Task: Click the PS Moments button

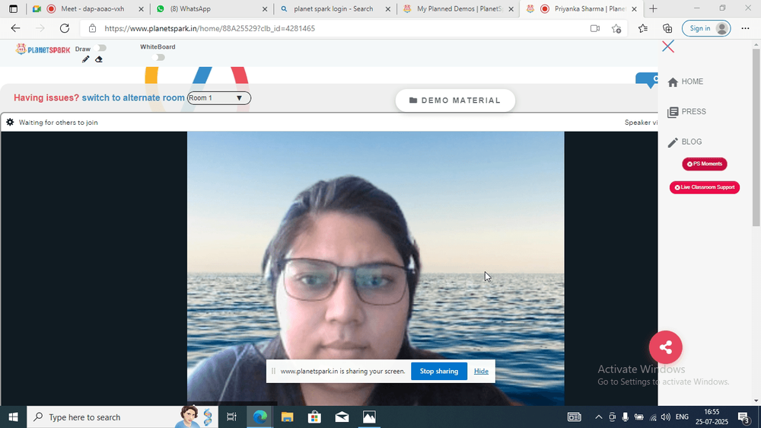Action: point(705,164)
